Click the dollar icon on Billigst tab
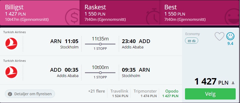Screen dimensions: 240x103 click(72, 16)
